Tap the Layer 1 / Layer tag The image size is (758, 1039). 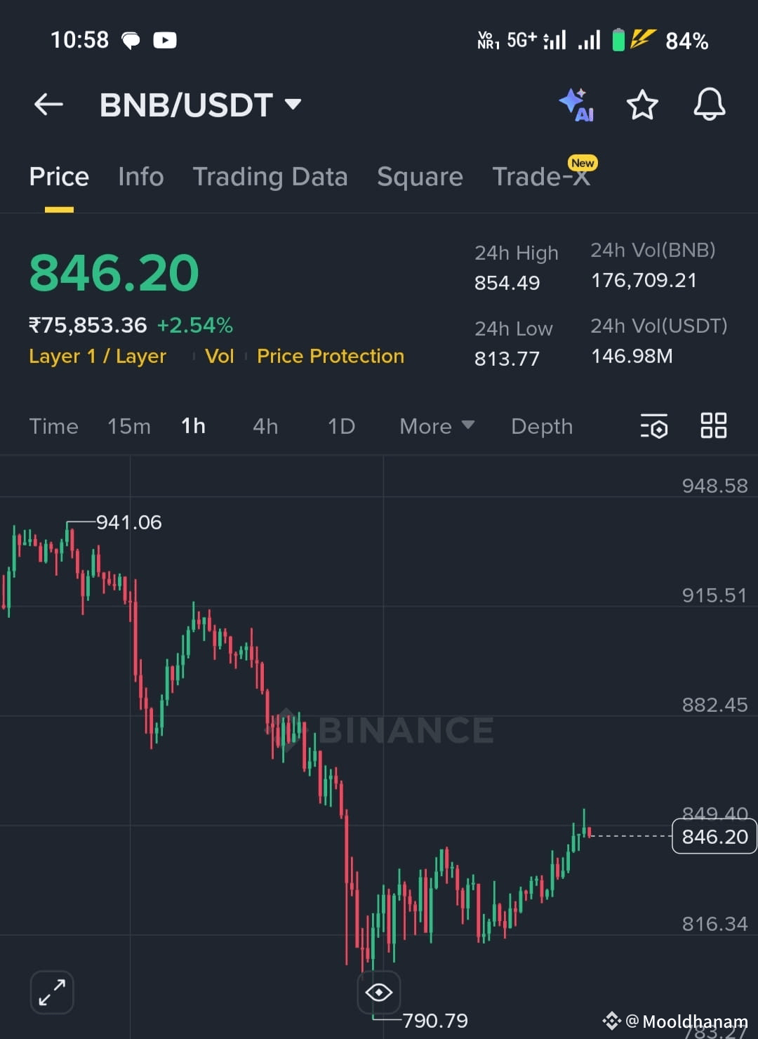click(x=98, y=357)
